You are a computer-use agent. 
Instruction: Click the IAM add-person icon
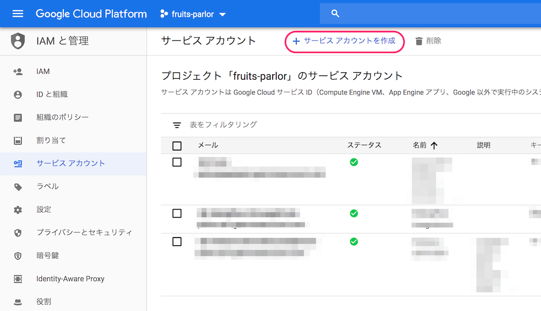pyautogui.click(x=18, y=71)
